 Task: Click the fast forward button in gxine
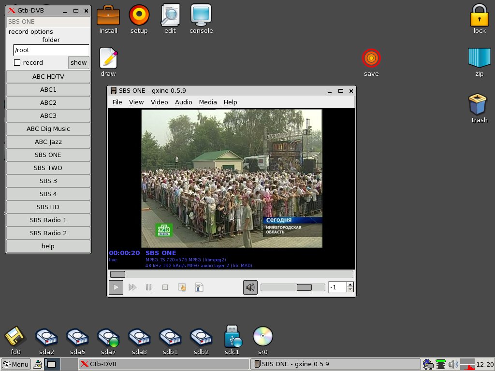click(x=132, y=287)
